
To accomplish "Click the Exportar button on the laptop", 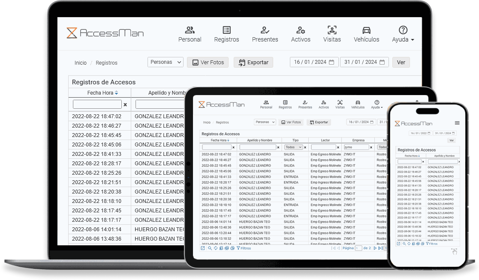I will pos(253,62).
